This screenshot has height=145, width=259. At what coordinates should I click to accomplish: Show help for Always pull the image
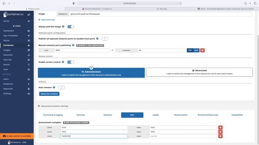63,27
